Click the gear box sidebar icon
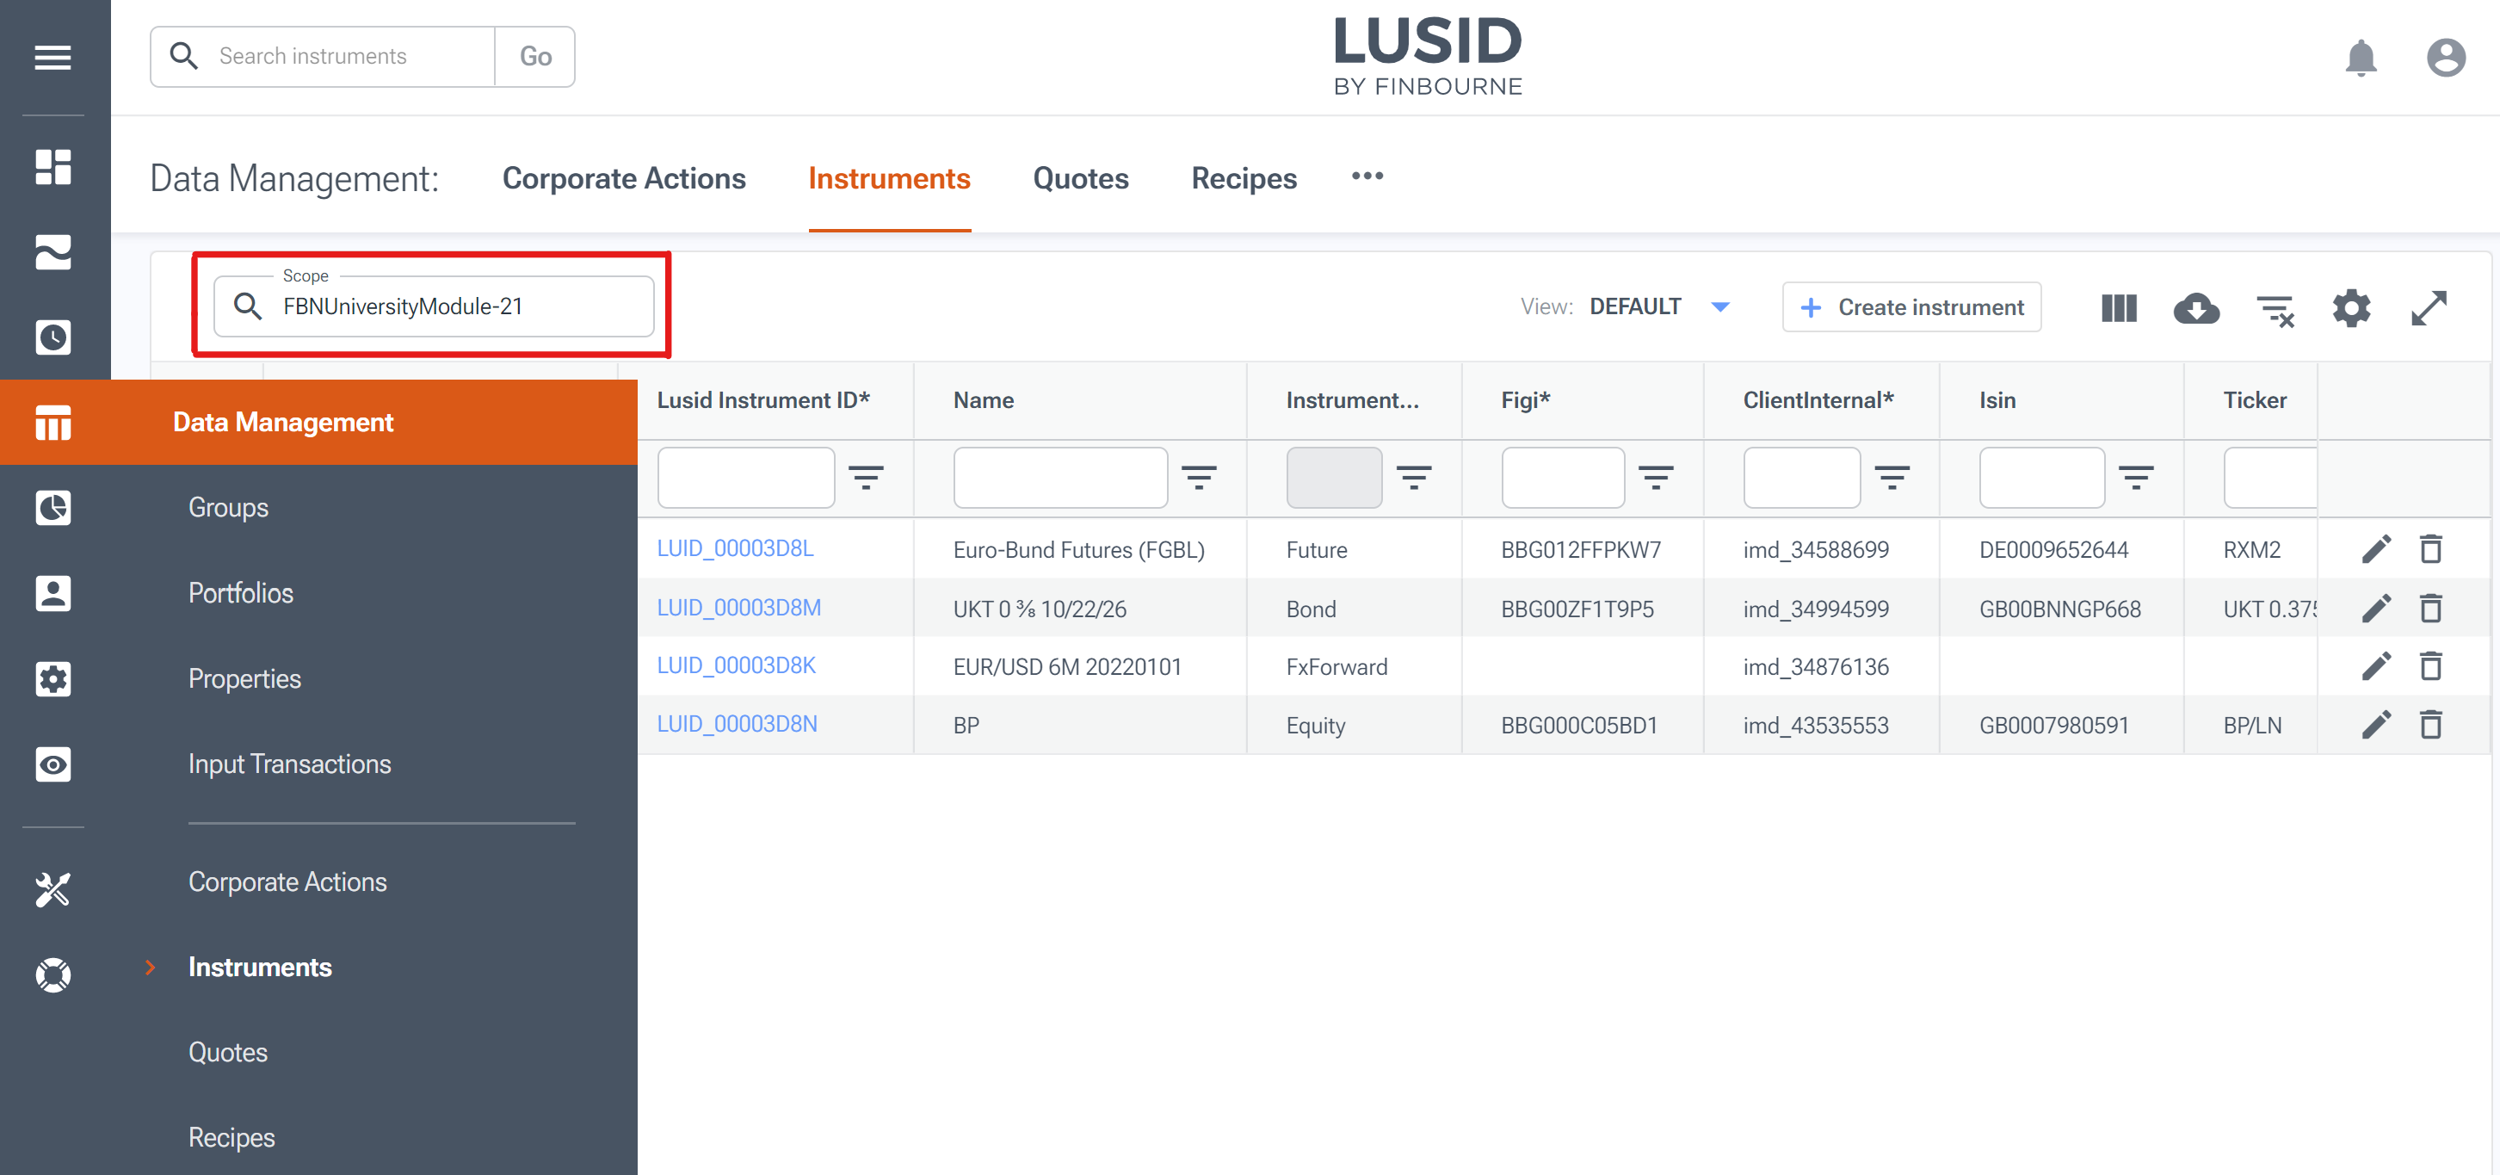The image size is (2500, 1175). pyautogui.click(x=52, y=679)
